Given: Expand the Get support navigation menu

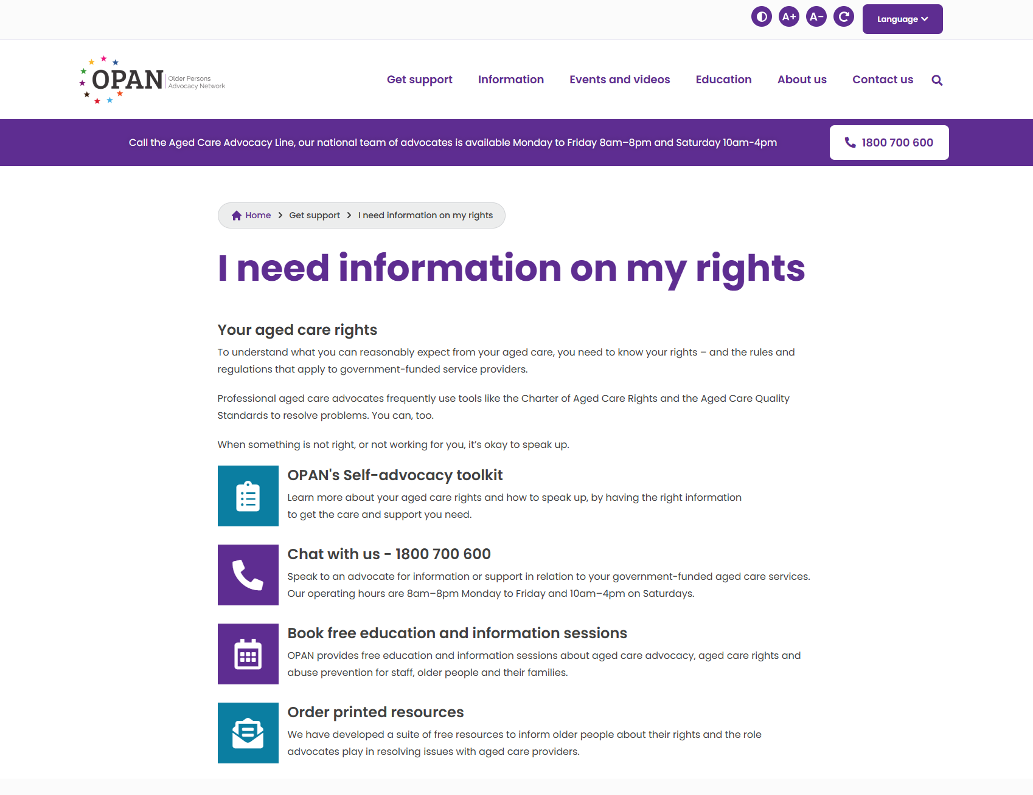Looking at the screenshot, I should pyautogui.click(x=420, y=80).
